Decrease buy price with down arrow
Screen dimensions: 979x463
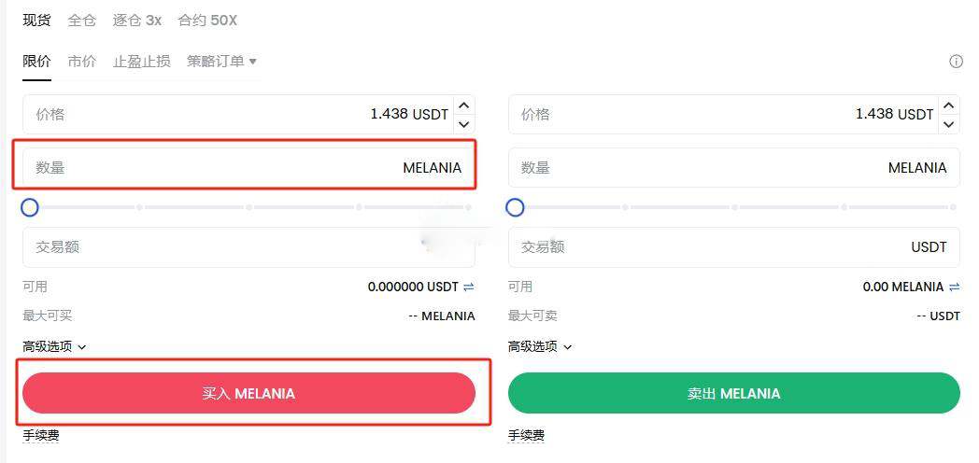tap(463, 123)
